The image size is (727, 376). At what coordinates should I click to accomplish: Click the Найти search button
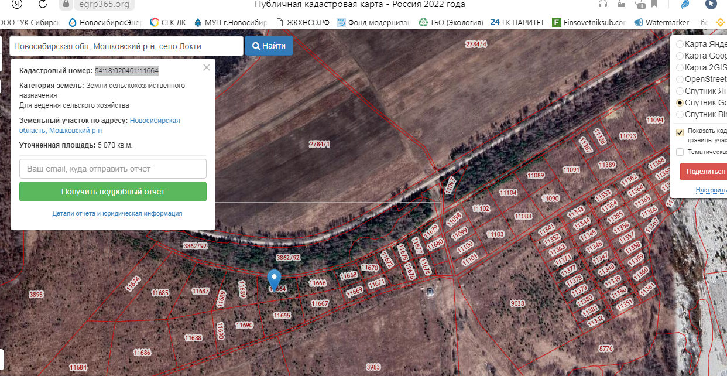[269, 46]
